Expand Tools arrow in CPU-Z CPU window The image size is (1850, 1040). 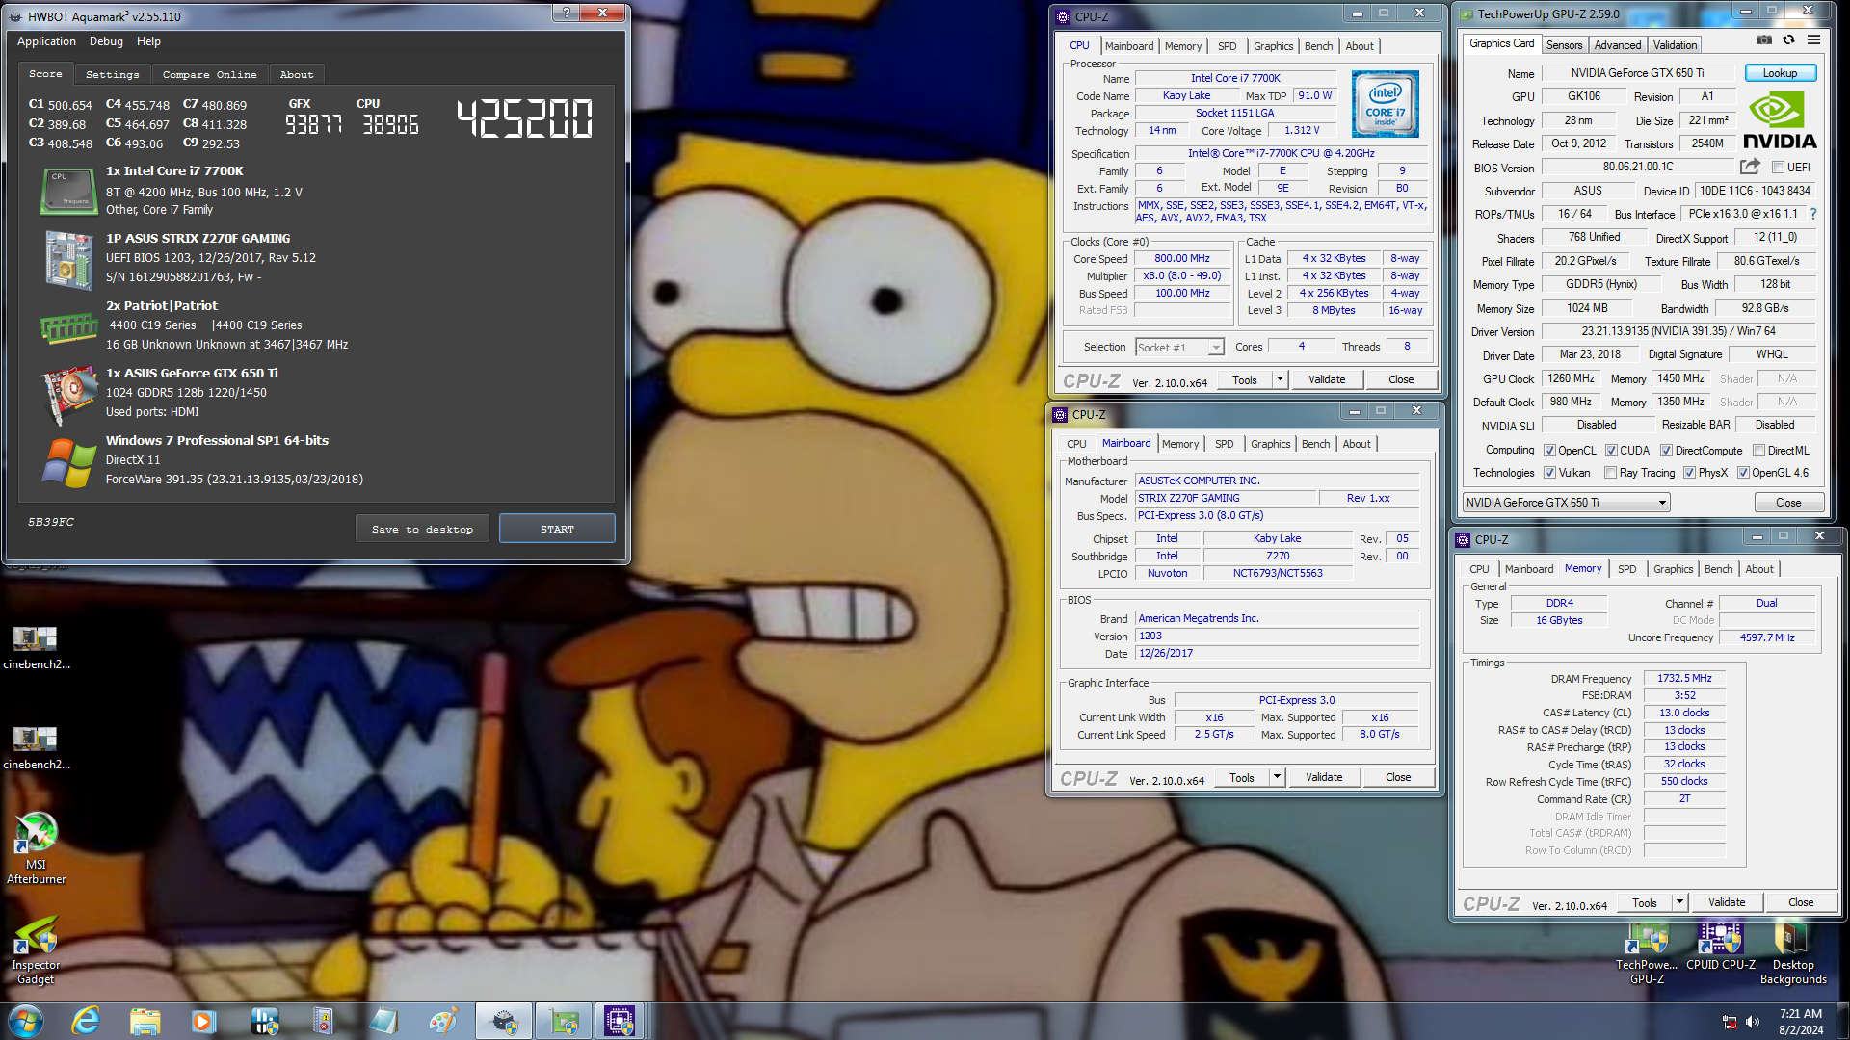coord(1280,379)
